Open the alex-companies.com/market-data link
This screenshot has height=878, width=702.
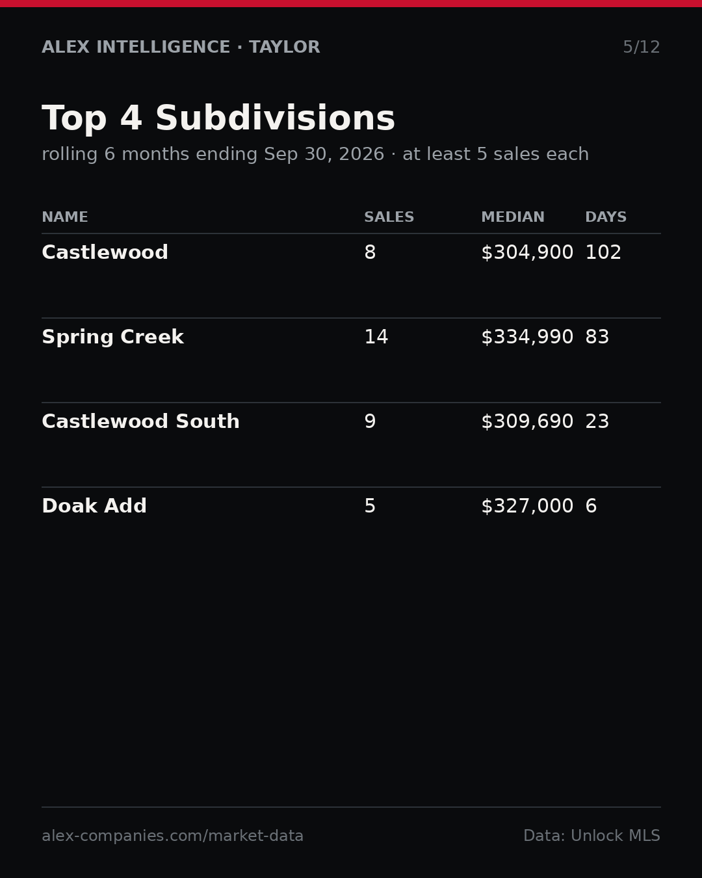click(x=172, y=836)
